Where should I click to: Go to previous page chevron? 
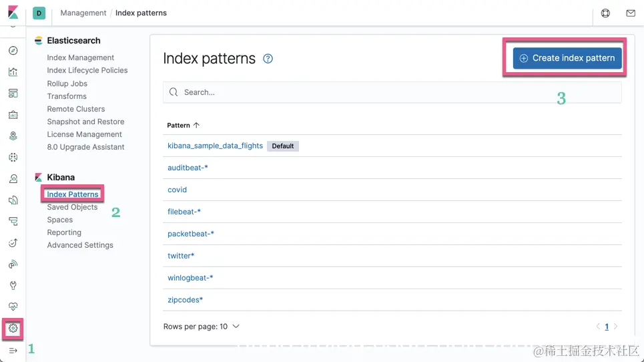[598, 326]
